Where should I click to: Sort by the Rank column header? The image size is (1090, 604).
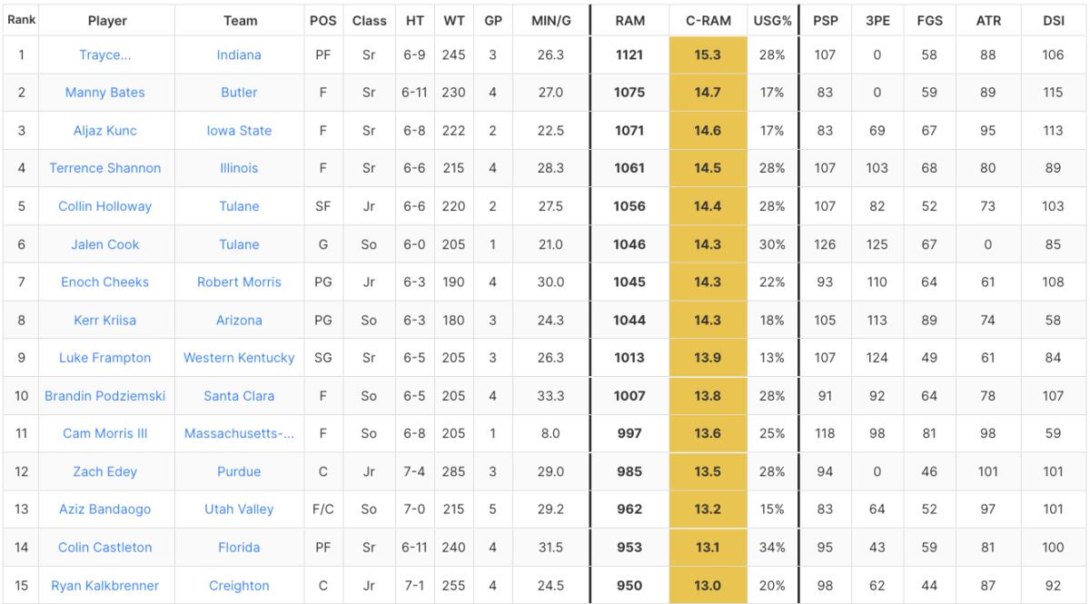tap(21, 20)
